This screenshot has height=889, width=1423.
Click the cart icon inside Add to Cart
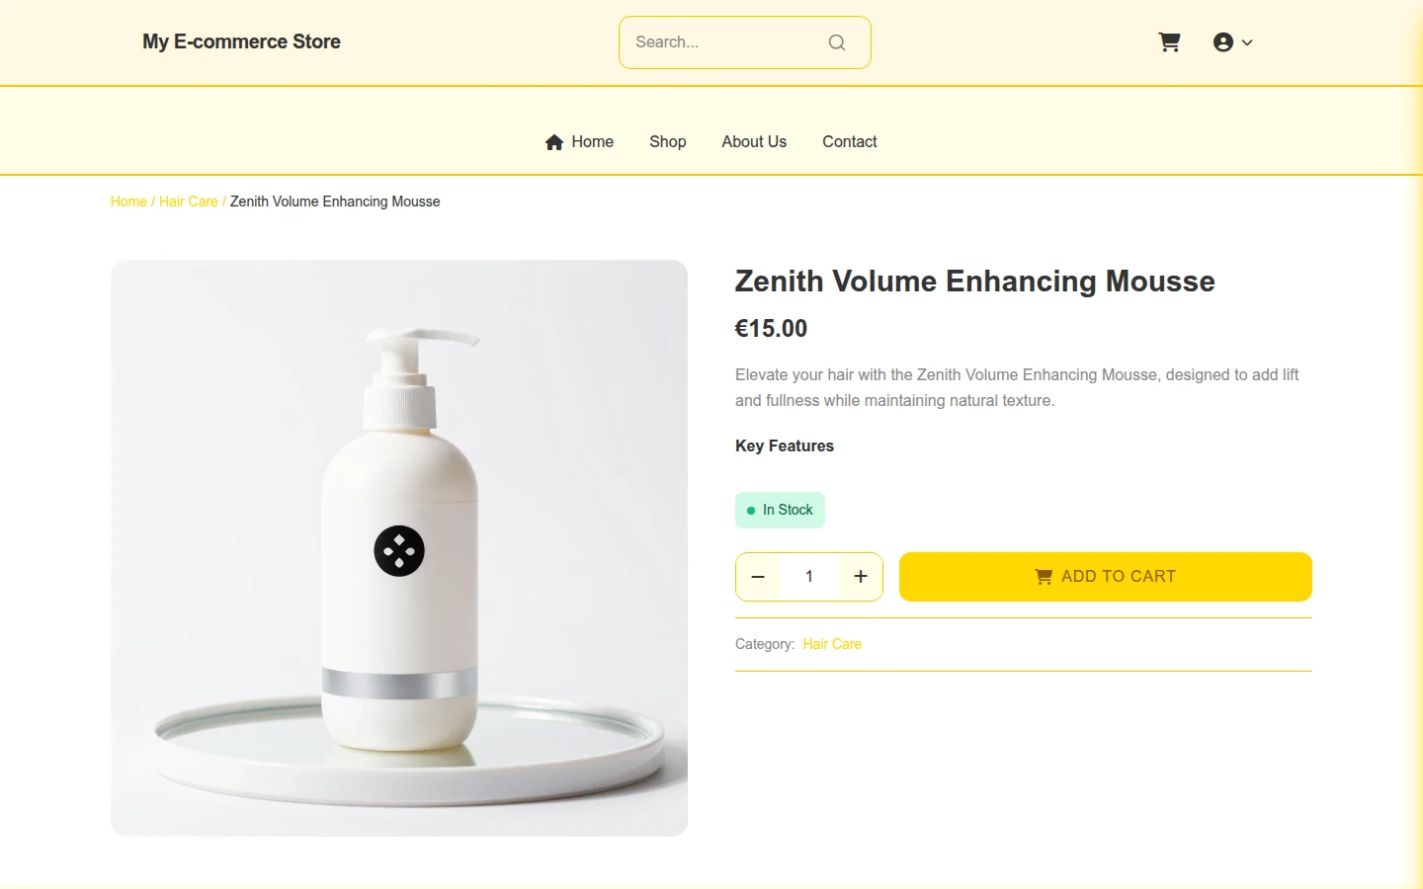(x=1044, y=577)
